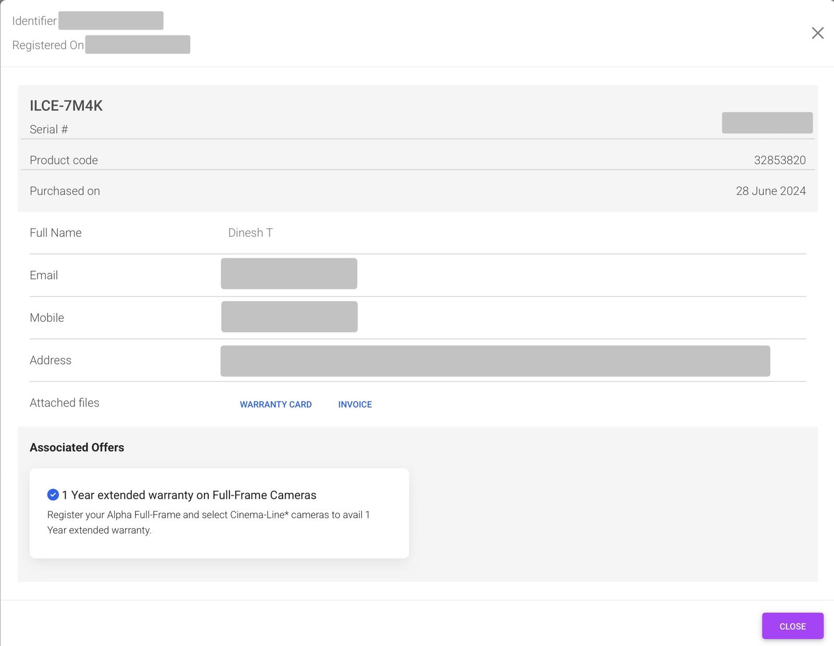
Task: Select the 1 Year extended warranty title
Action: pos(189,495)
